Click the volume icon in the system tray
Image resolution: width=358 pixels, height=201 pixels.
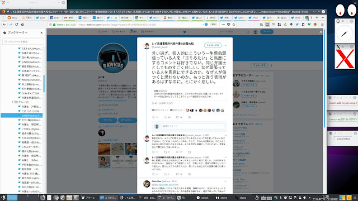coord(304,198)
